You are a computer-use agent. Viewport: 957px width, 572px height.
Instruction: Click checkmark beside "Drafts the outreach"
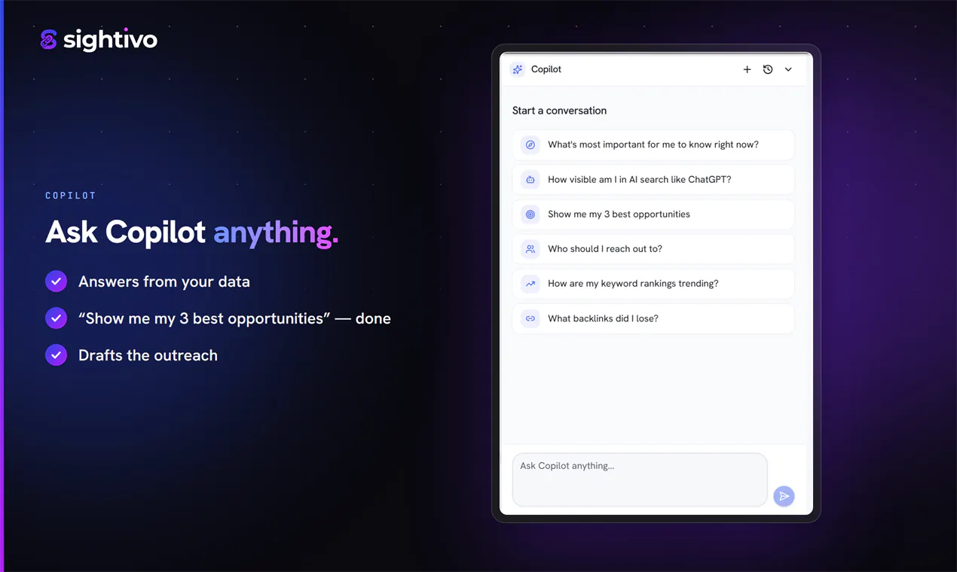click(56, 355)
